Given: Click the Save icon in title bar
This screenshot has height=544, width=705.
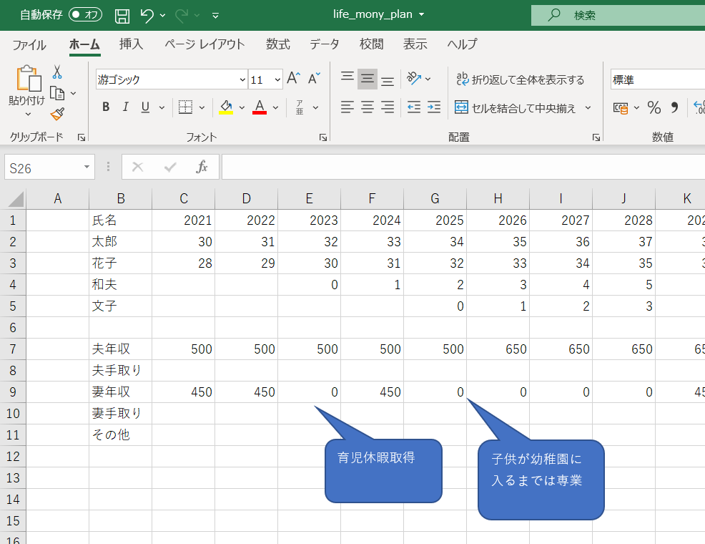Looking at the screenshot, I should pos(122,16).
